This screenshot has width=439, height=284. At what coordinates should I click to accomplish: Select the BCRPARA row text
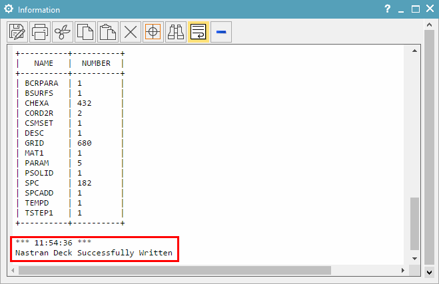41,83
